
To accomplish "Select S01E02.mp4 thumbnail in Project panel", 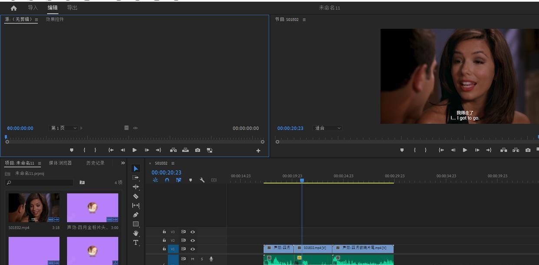I will [34, 208].
